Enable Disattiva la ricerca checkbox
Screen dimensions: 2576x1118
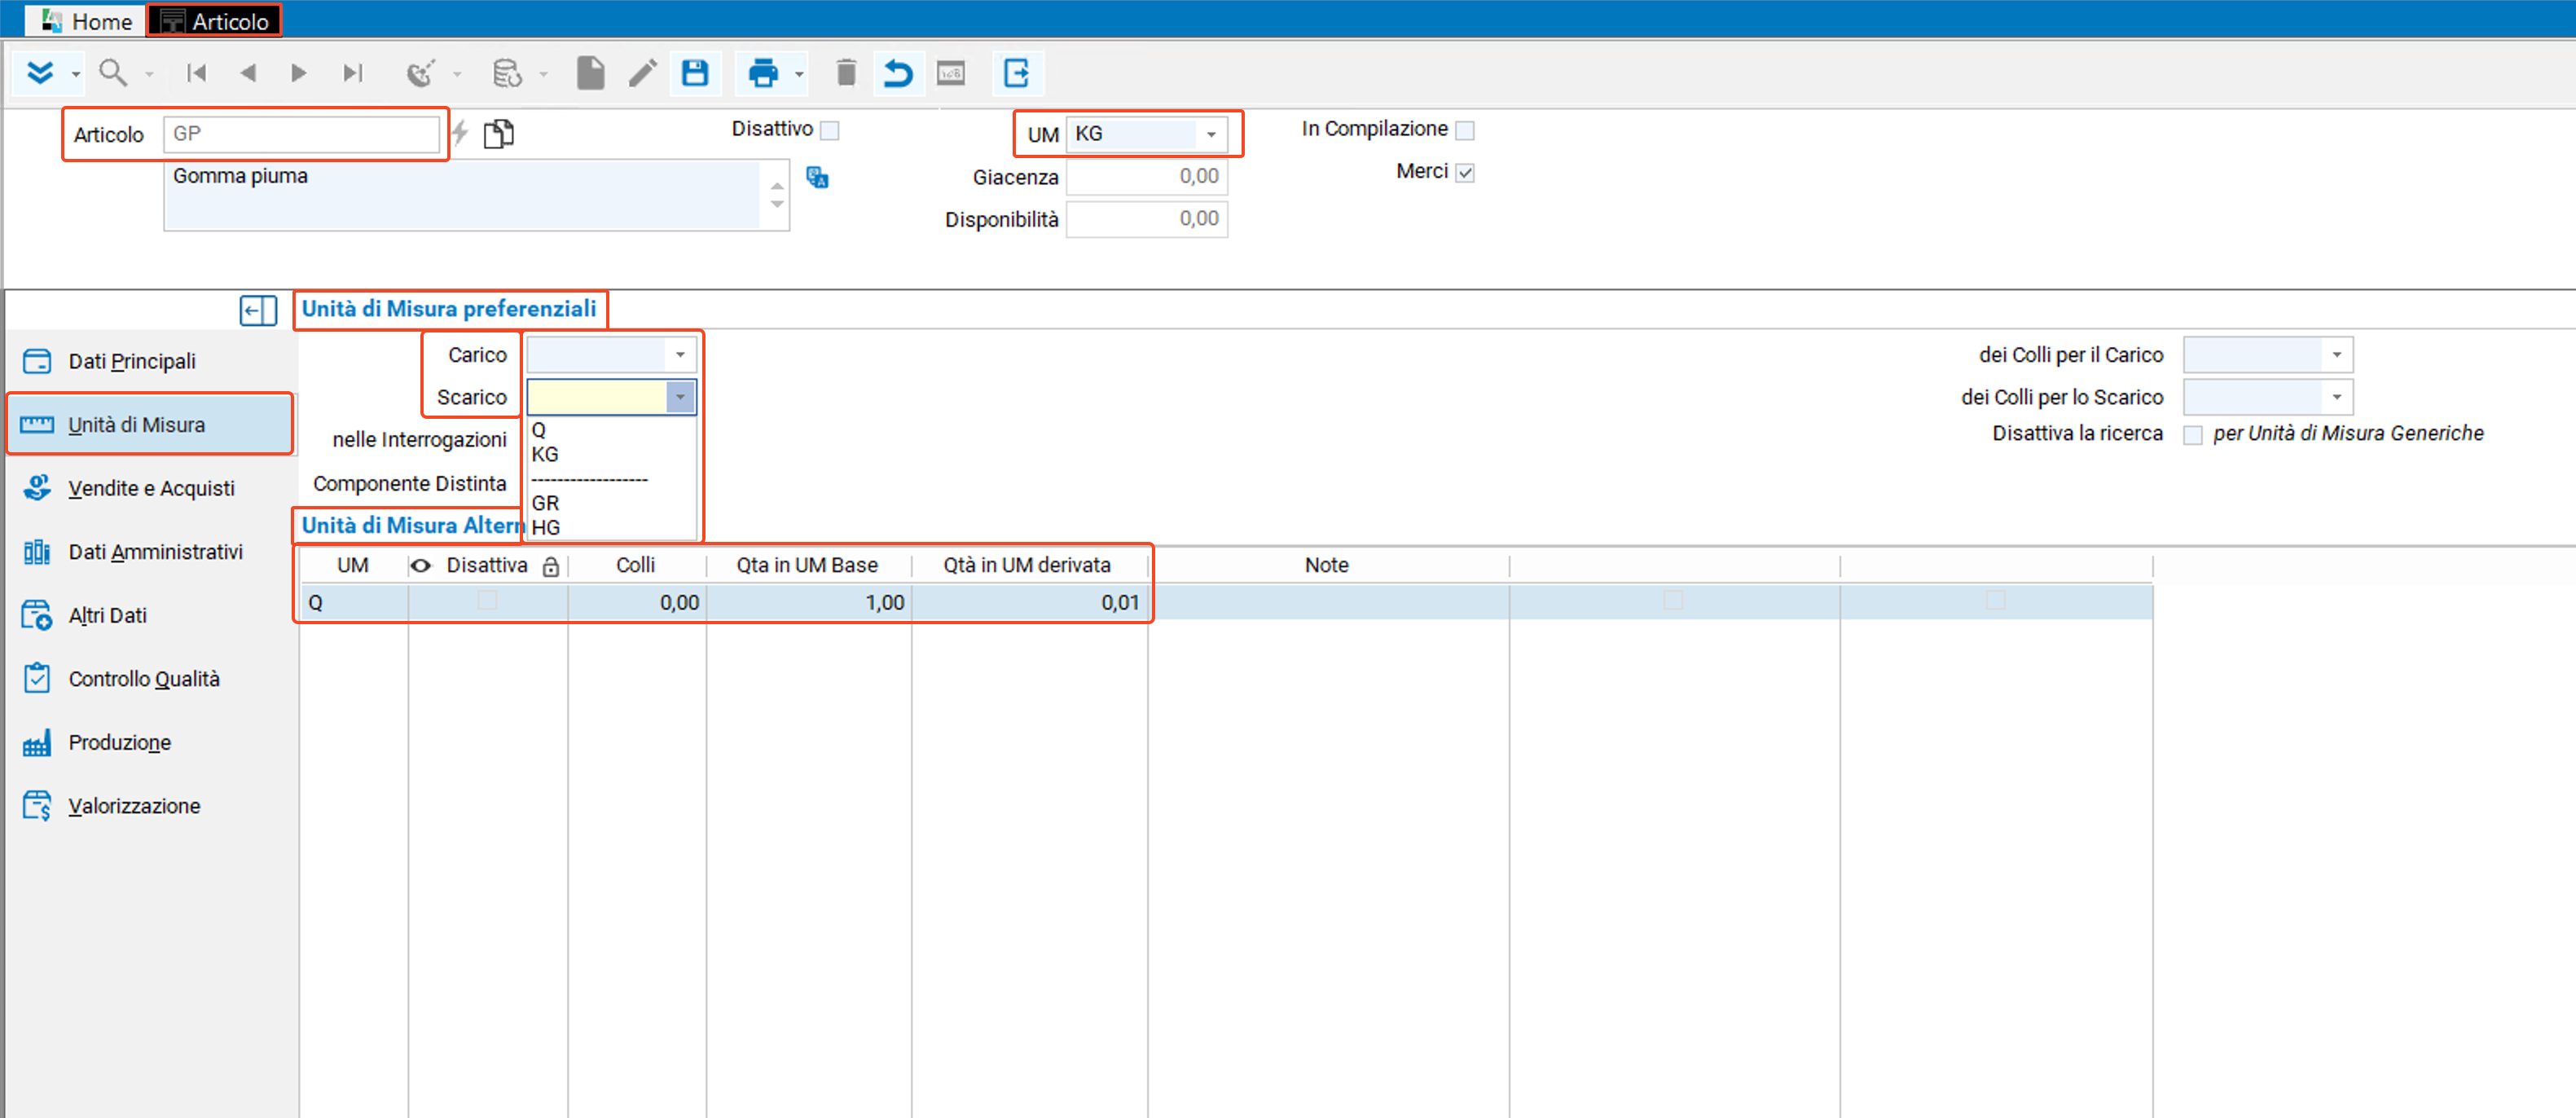pyautogui.click(x=2193, y=435)
